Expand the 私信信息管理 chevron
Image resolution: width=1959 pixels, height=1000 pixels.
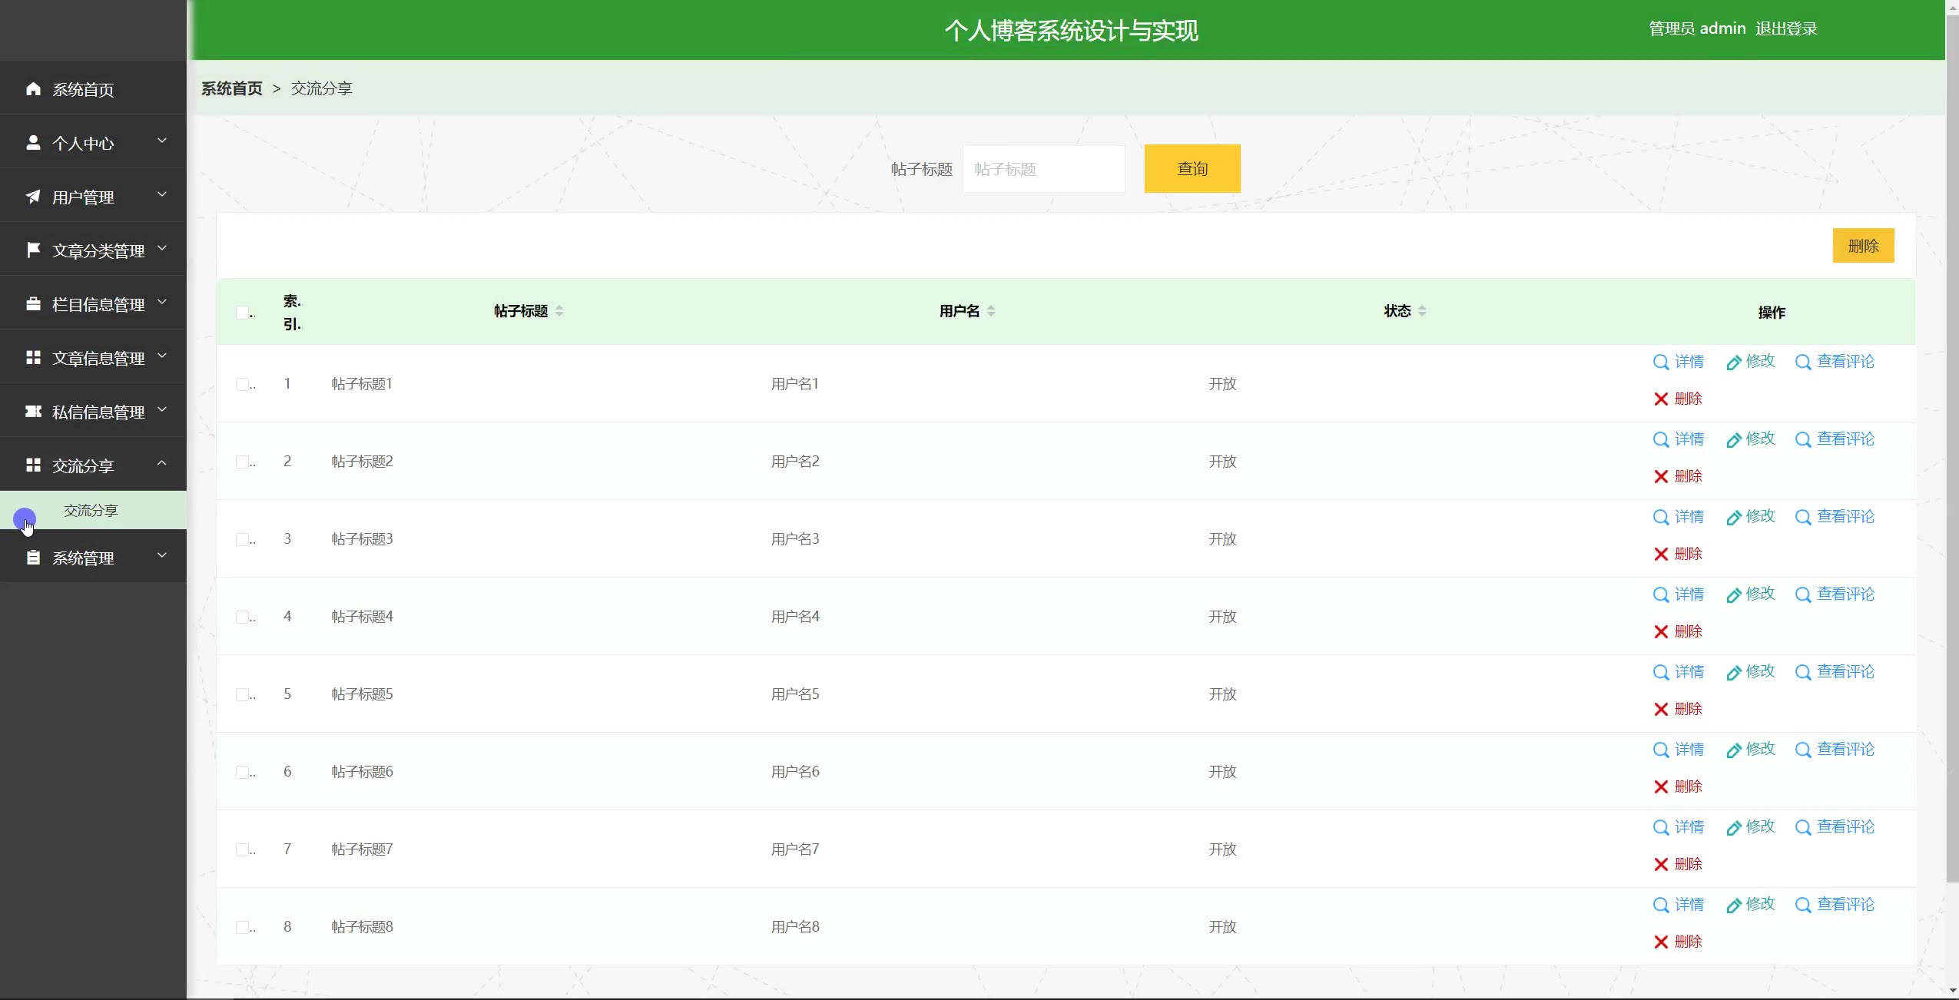tap(162, 409)
